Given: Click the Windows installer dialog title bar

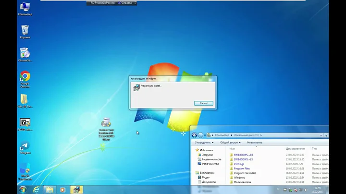Looking at the screenshot, I should point(173,78).
